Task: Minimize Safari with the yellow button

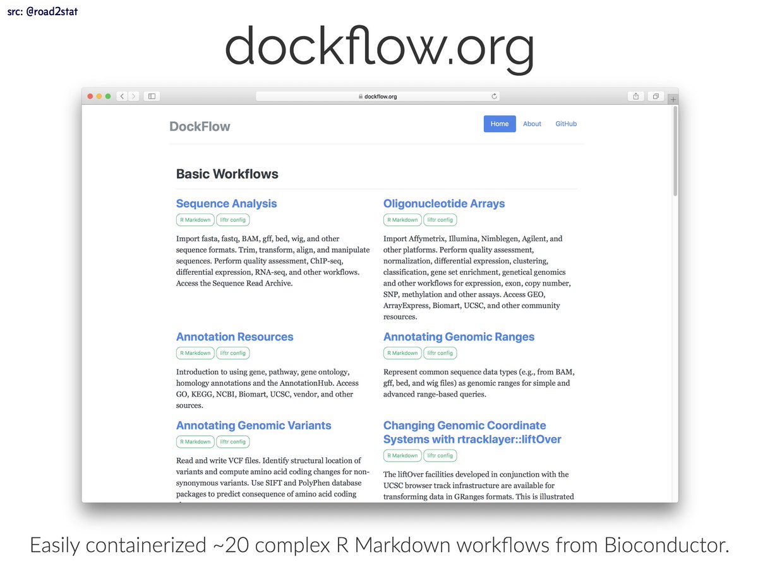Action: 99,97
